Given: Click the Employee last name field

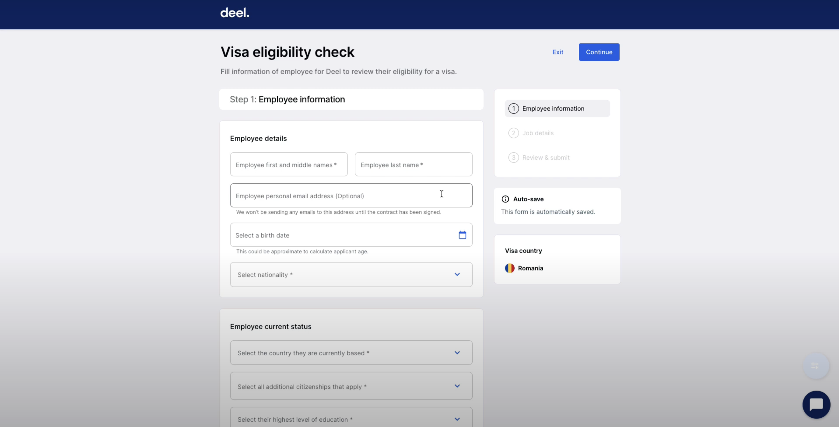Looking at the screenshot, I should (x=413, y=164).
